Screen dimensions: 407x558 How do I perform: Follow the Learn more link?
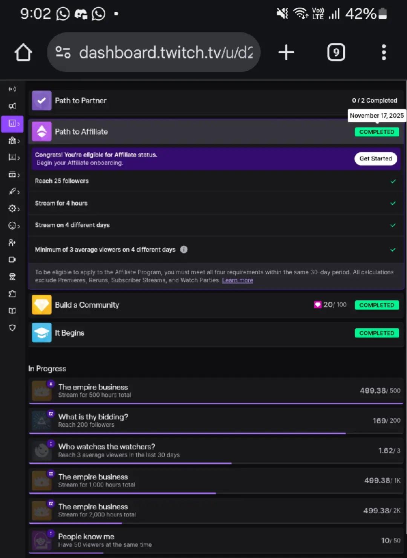(x=237, y=280)
